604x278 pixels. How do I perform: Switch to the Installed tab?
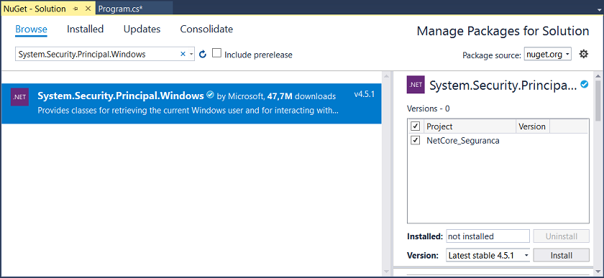click(x=85, y=29)
